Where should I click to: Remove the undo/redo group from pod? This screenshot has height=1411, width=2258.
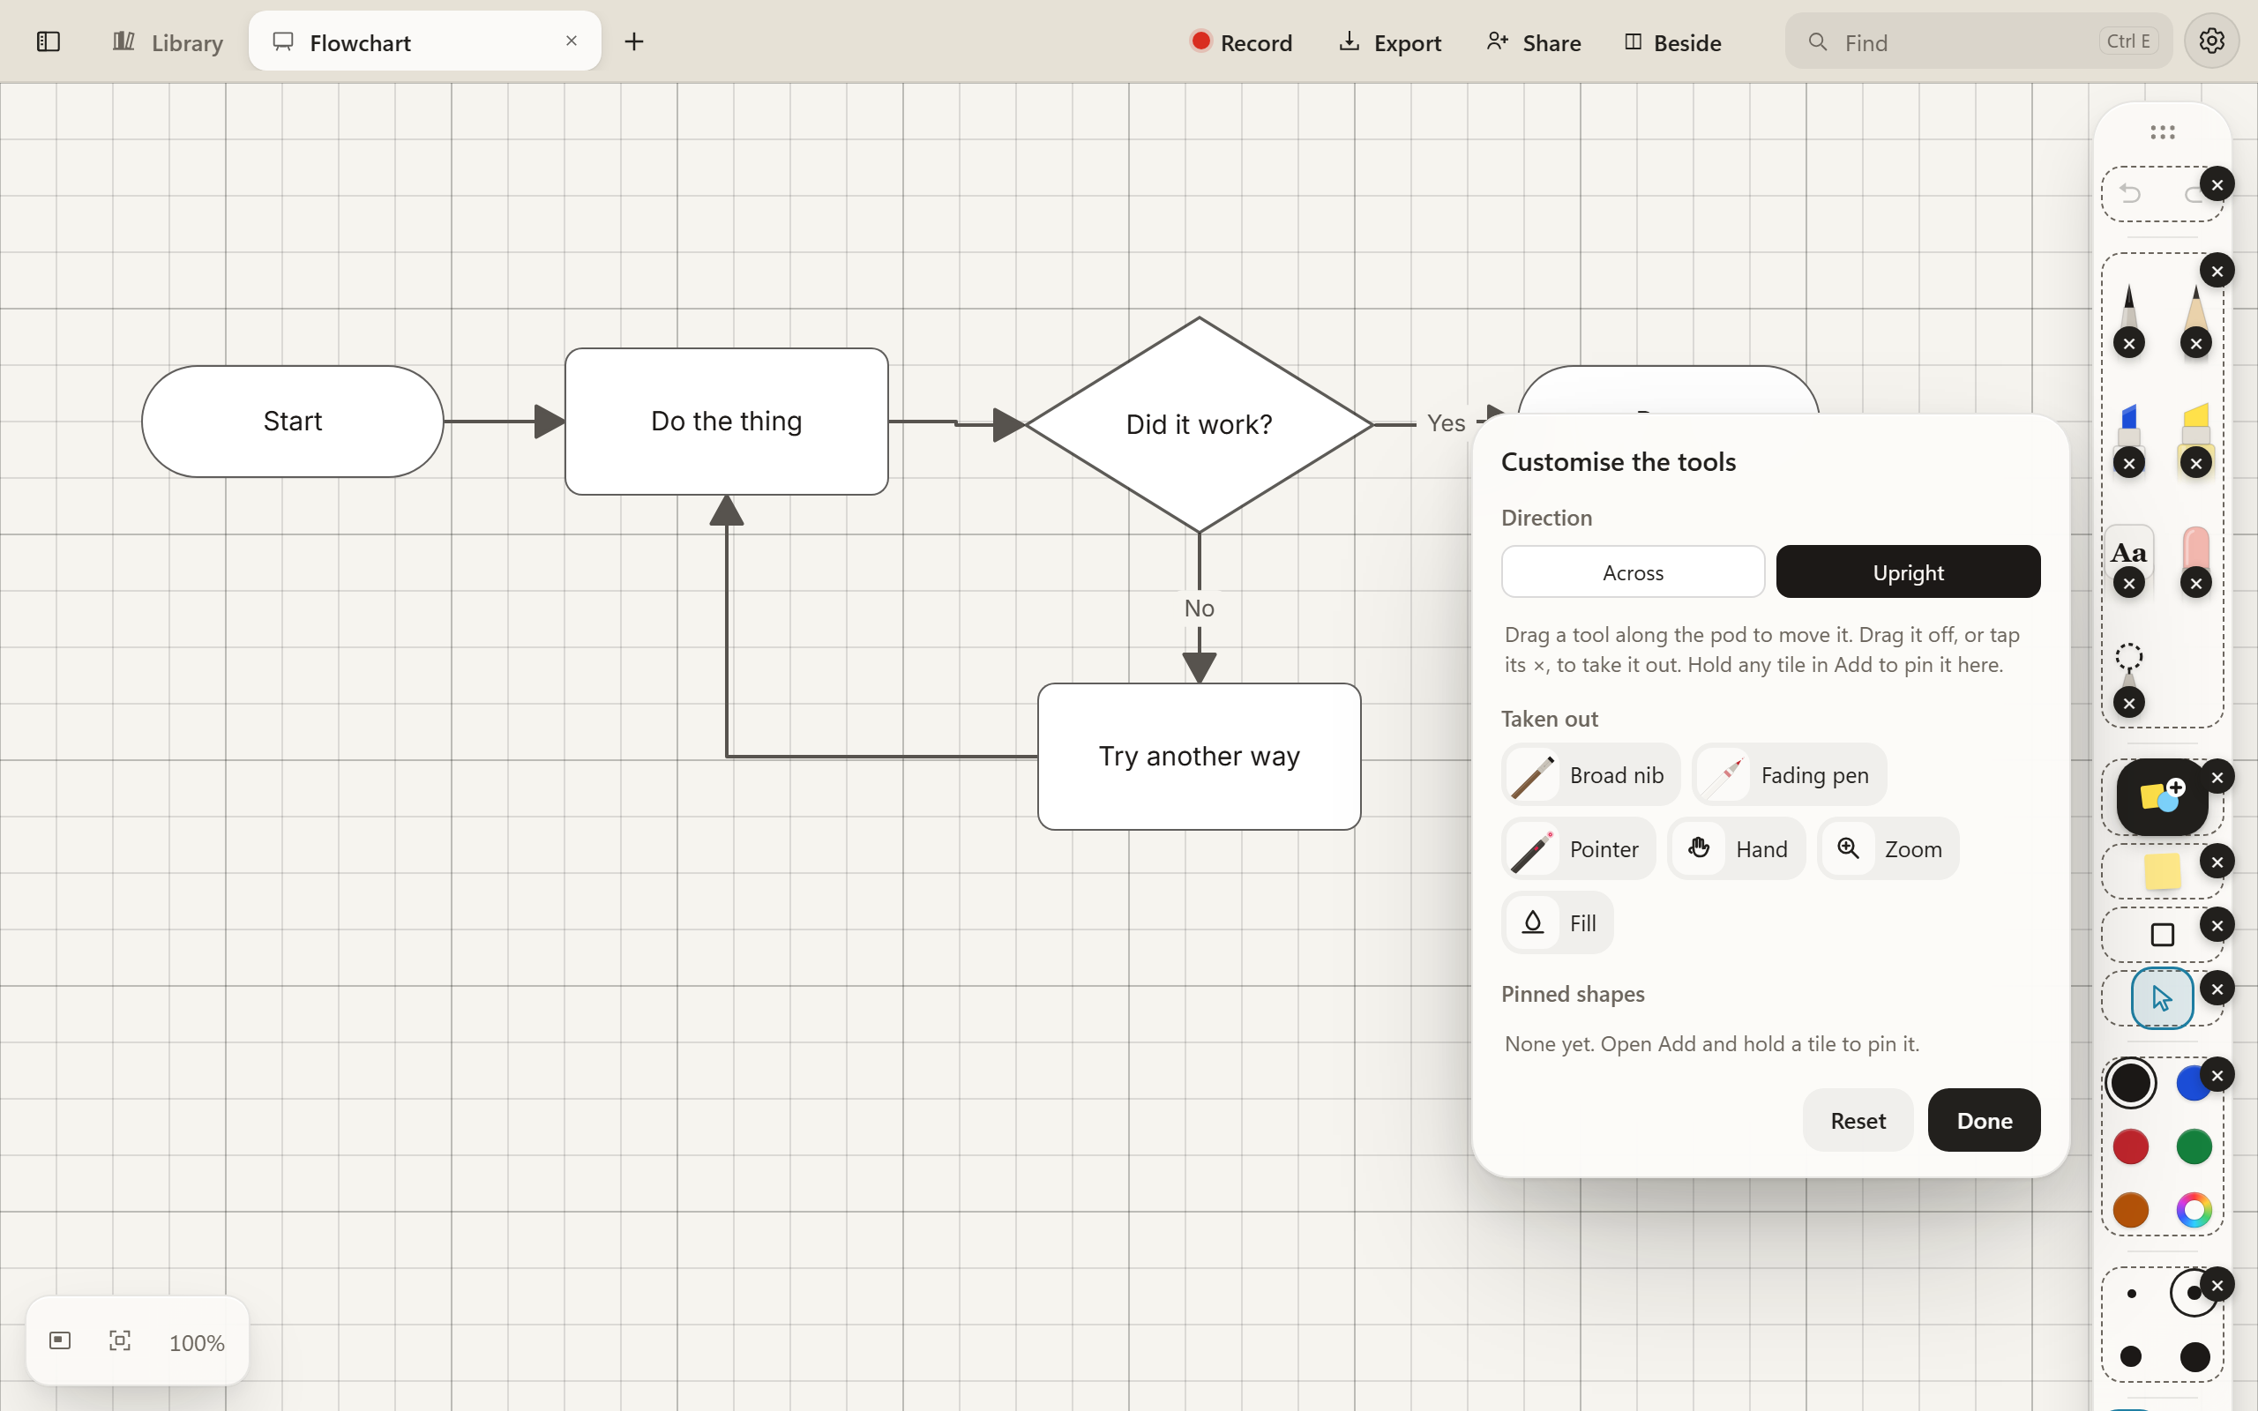[2217, 185]
